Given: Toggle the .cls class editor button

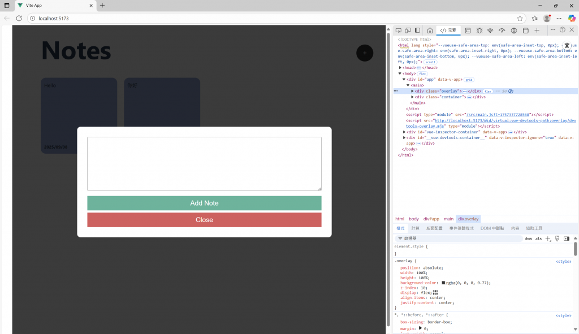Looking at the screenshot, I should (538, 239).
